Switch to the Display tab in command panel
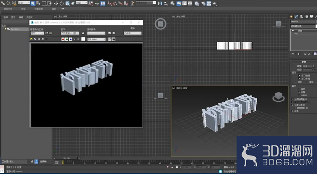The width and height of the screenshot is (317, 174). click(x=311, y=17)
